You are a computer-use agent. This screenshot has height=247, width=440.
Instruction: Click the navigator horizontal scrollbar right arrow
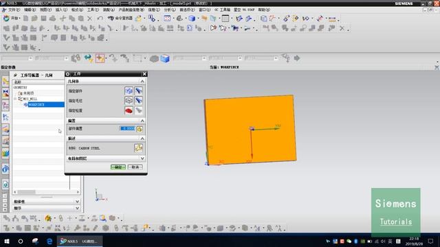tap(78, 192)
